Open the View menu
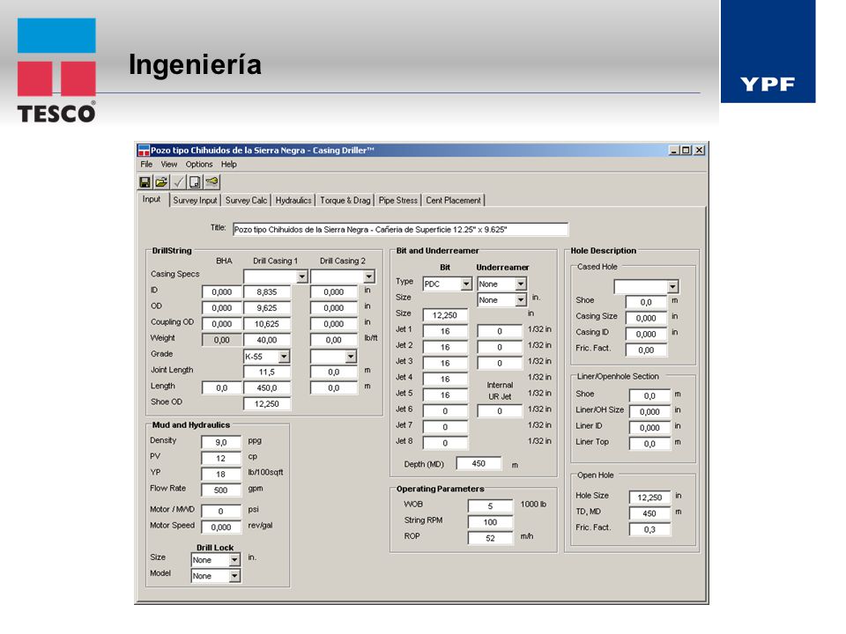This screenshot has height=634, width=846. click(x=169, y=165)
